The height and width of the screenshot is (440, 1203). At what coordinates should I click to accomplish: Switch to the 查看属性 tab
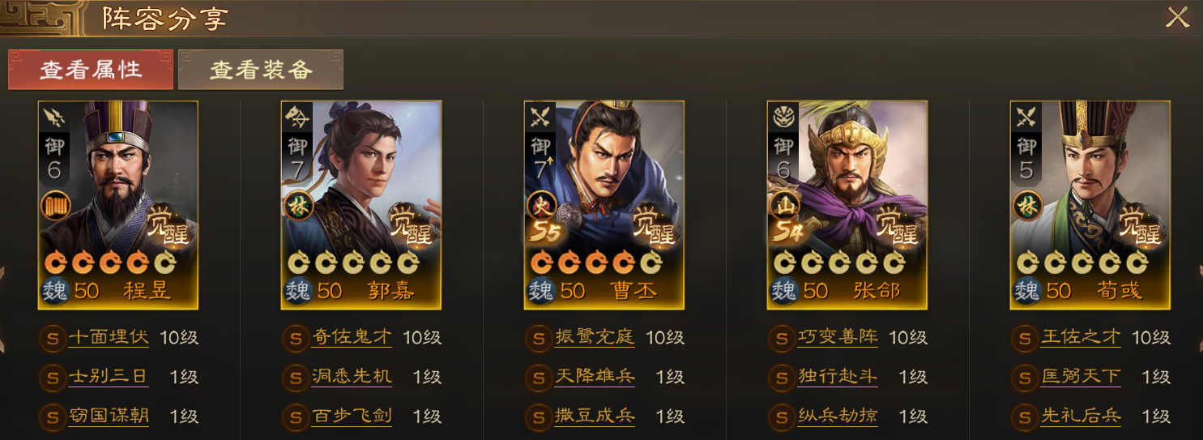[91, 70]
